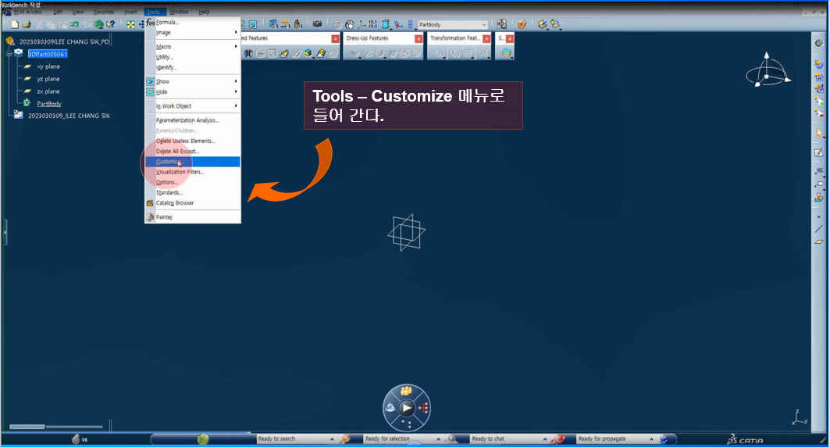The height and width of the screenshot is (447, 830).
Task: Expand the Ready for propagate arrow
Action: 651,439
